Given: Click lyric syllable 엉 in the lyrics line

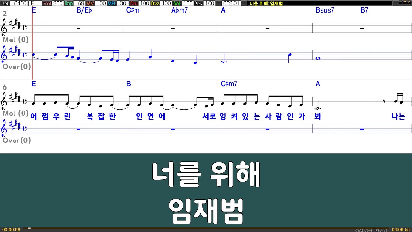Looking at the screenshot, I should (223, 117).
